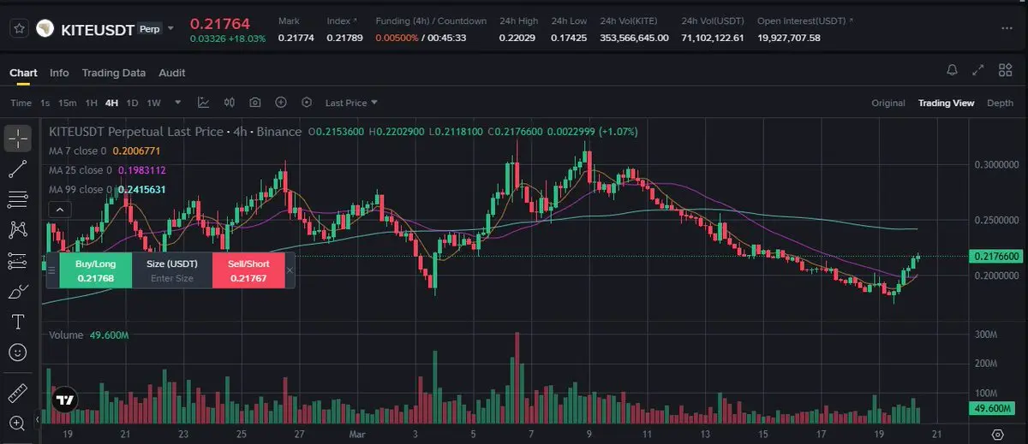
Task: Select the zoom-in magnifier tool
Action: tap(18, 423)
